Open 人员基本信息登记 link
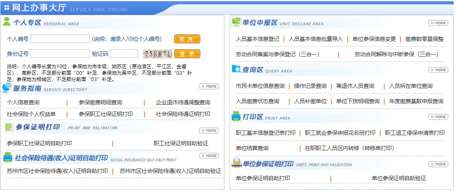 [x=257, y=39]
